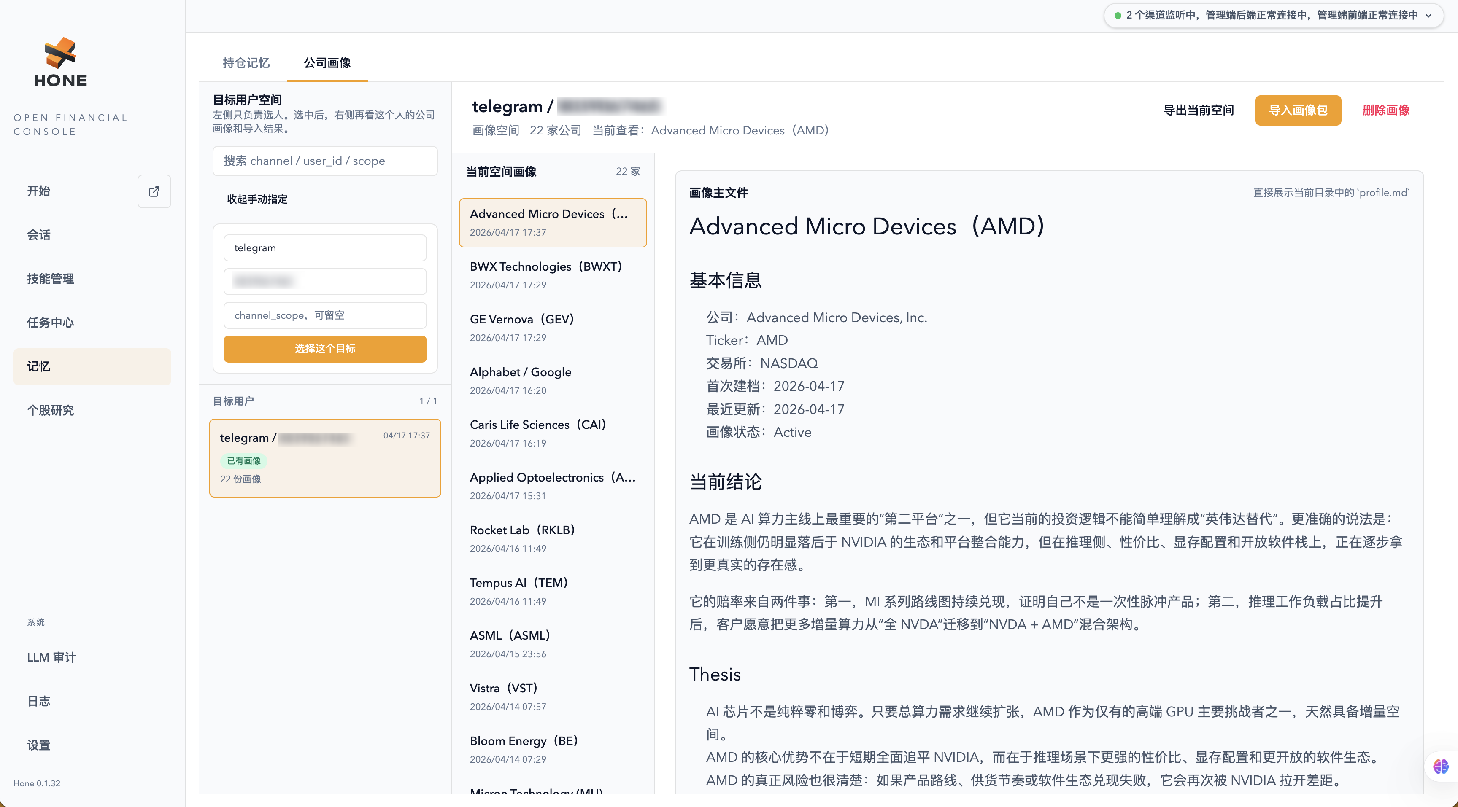
Task: Focus the channel / user_id / scope search field
Action: tap(325, 161)
